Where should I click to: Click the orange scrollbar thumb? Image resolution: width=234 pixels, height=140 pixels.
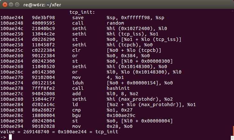pyautogui.click(x=233, y=131)
